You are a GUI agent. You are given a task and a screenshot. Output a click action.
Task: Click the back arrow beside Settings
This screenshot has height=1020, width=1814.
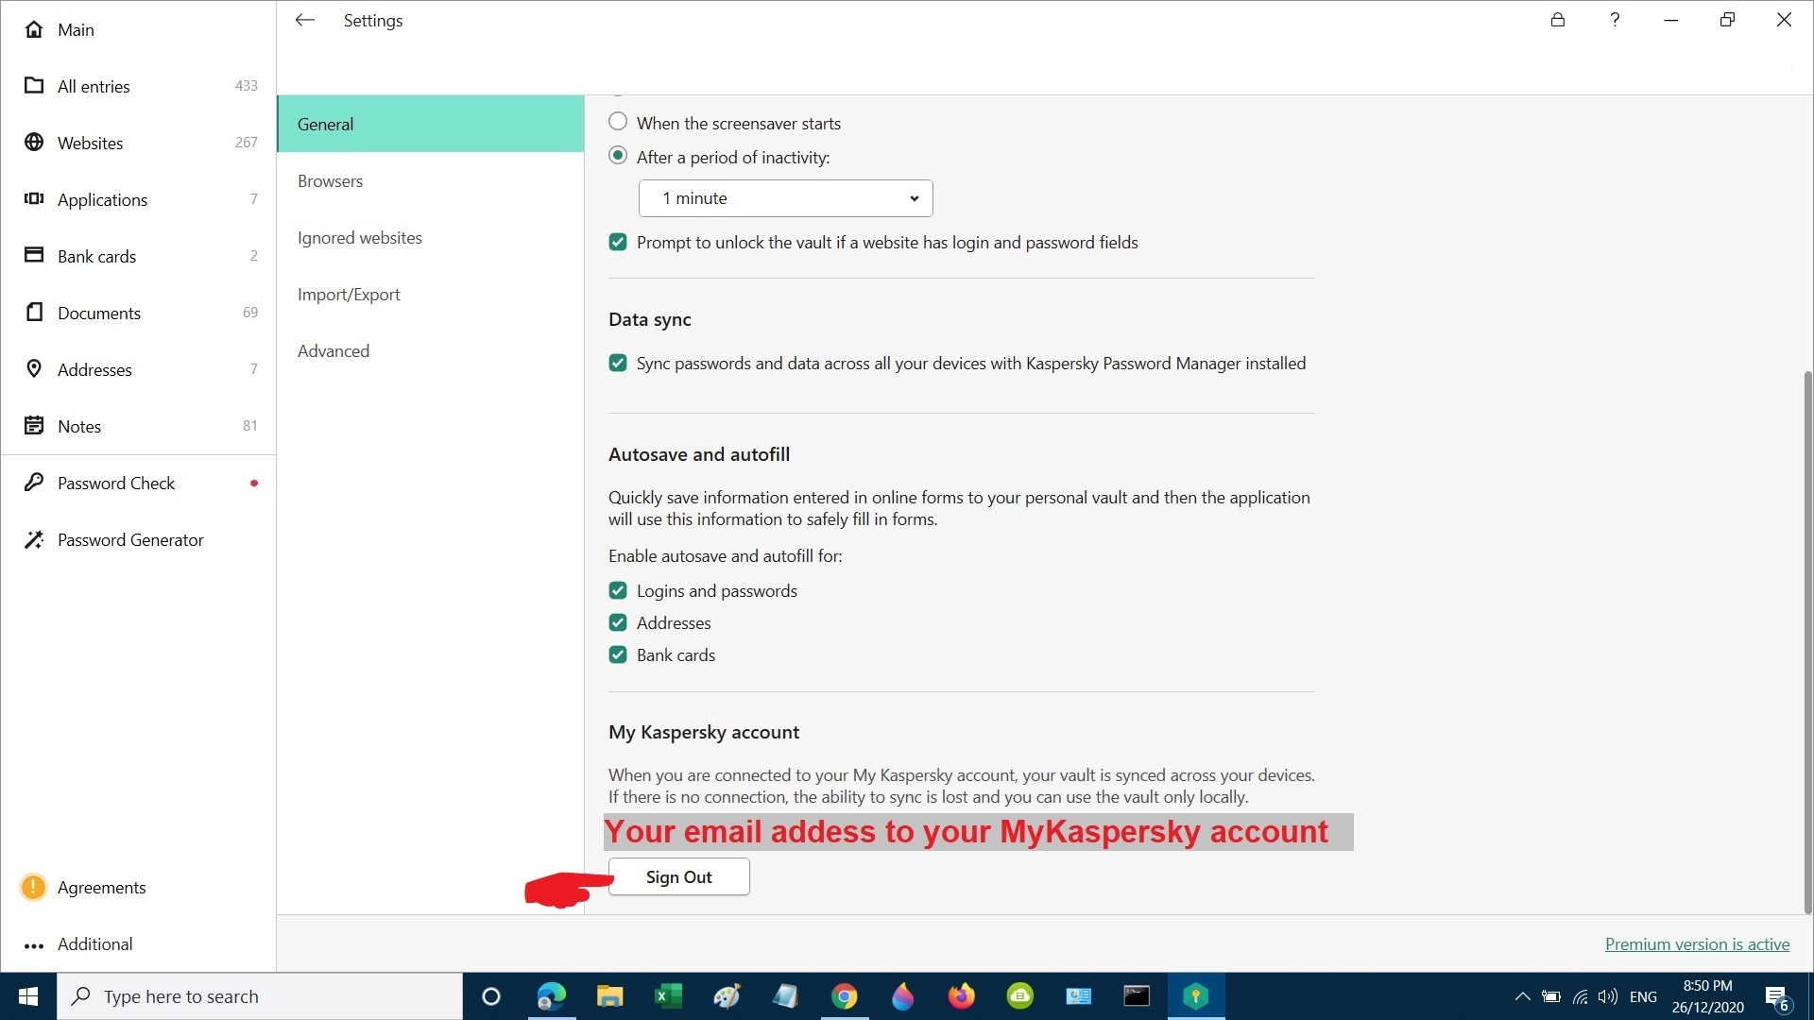coord(304,20)
